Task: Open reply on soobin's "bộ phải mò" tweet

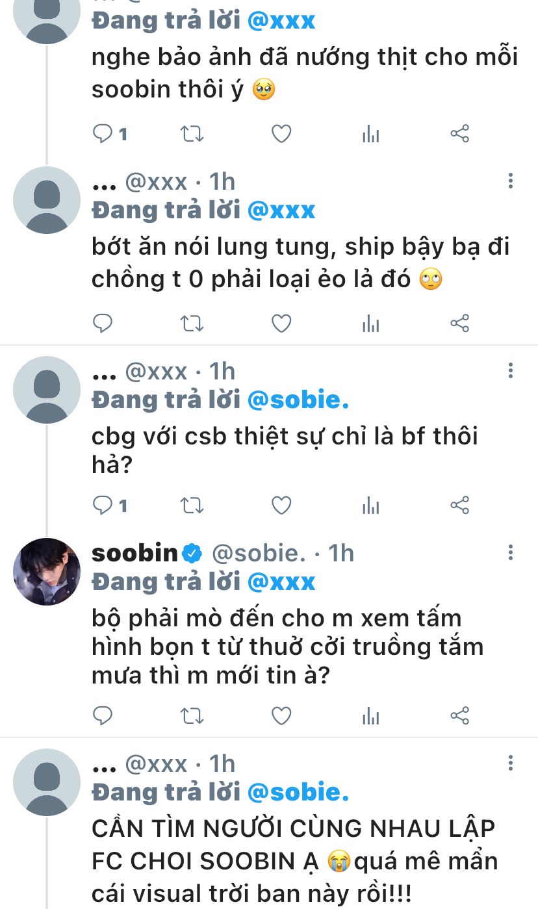Action: (103, 715)
